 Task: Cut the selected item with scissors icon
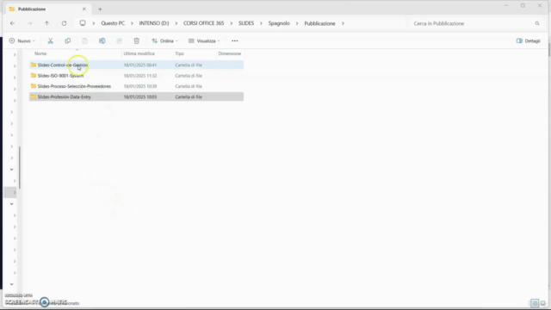pos(50,40)
